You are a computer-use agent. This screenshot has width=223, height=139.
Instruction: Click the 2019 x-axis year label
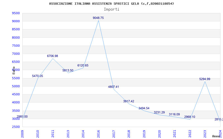click(144, 134)
